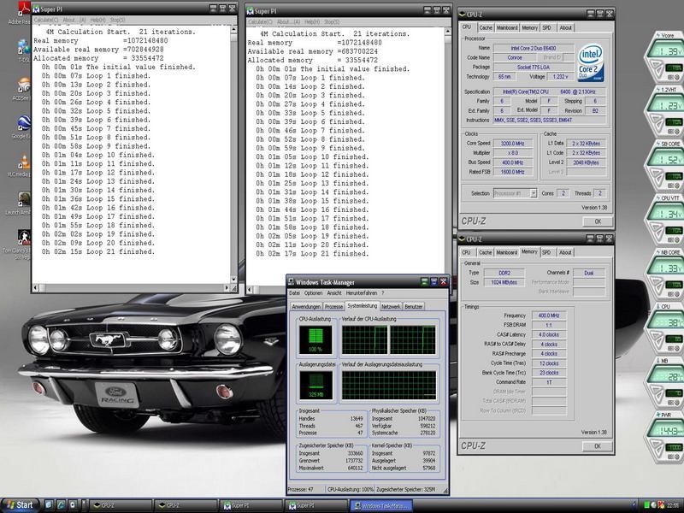Click the MB temperature gauge widget
The image size is (684, 513).
664,380
